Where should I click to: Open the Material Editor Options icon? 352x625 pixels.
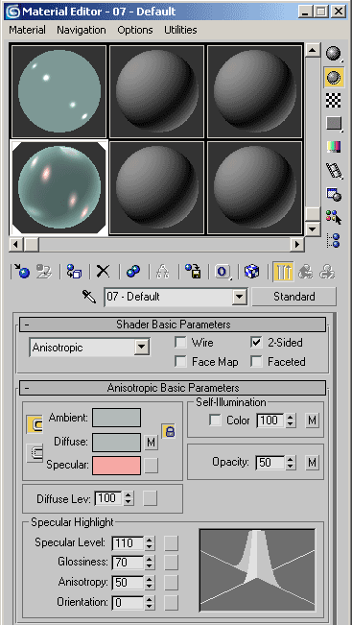pyautogui.click(x=334, y=194)
